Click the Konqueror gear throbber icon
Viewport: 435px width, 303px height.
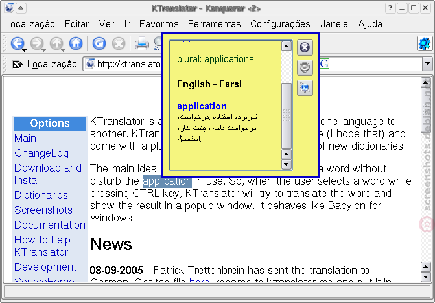(x=425, y=43)
